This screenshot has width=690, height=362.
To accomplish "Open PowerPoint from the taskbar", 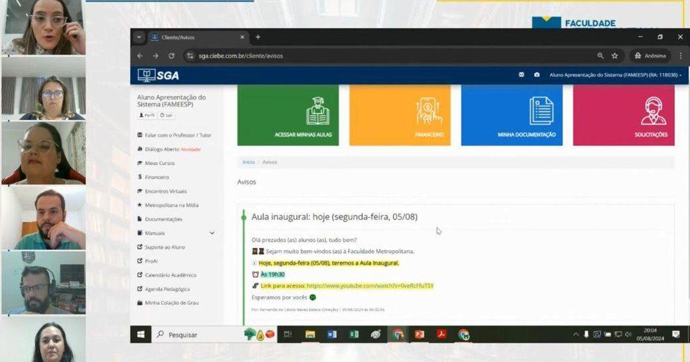I will click(x=420, y=335).
